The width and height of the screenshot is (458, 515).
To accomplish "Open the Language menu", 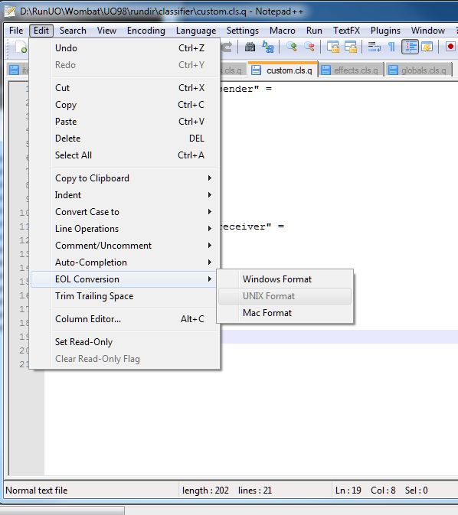I will point(196,31).
